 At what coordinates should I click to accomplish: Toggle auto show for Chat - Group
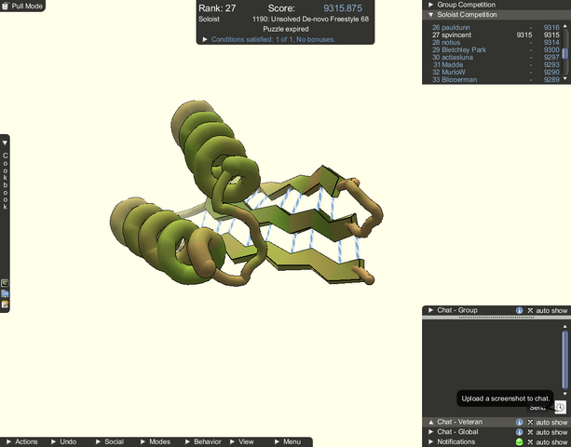[x=548, y=310]
